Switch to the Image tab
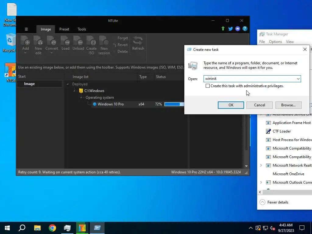 (x=46, y=29)
